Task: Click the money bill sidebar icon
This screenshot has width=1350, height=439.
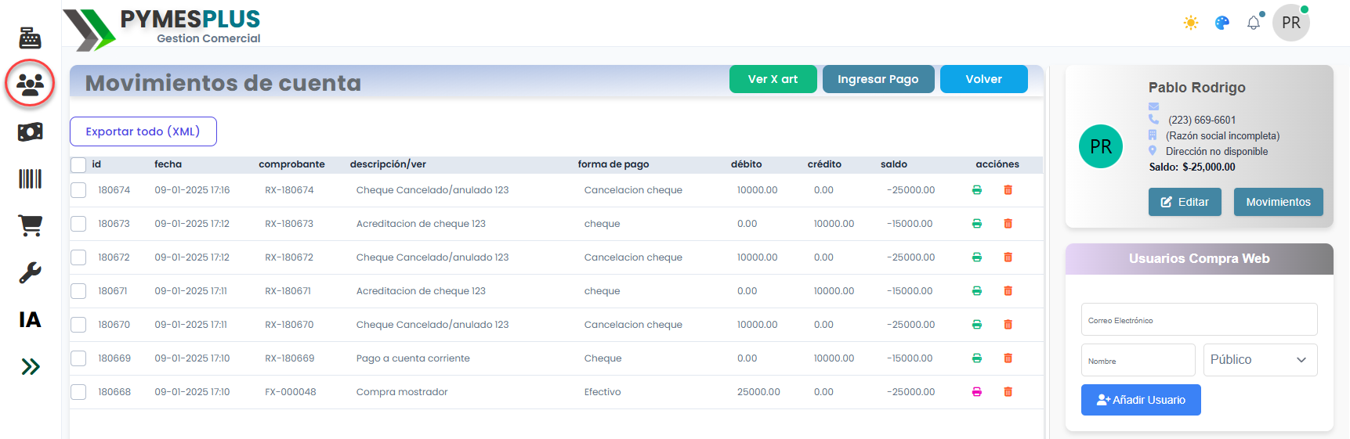Action: [30, 131]
